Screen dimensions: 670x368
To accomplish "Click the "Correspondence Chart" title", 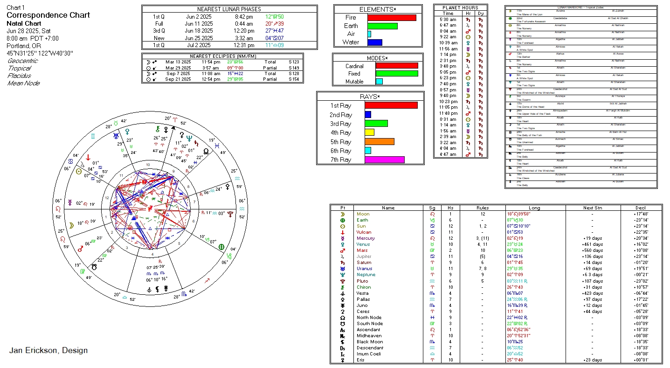I will tap(48, 15).
